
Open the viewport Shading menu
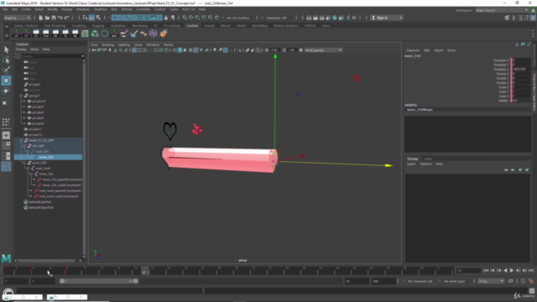tap(107, 44)
